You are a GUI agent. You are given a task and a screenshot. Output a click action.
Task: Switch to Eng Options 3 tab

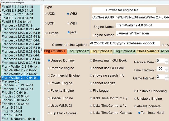[x=101, y=51]
